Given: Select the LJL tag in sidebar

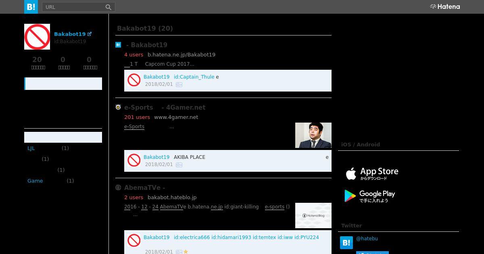Looking at the screenshot, I should tap(31, 148).
